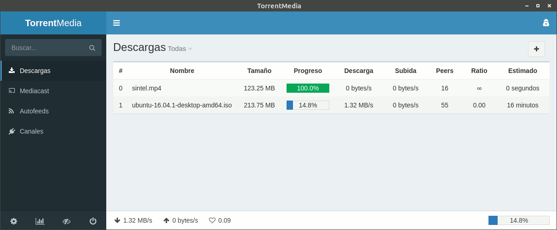Sort by the Tamaño column header
The image size is (557, 230).
point(259,71)
